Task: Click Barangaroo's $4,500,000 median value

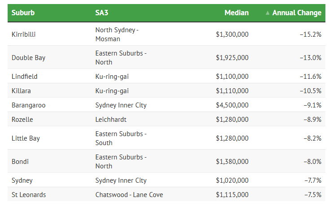Action: 232,105
